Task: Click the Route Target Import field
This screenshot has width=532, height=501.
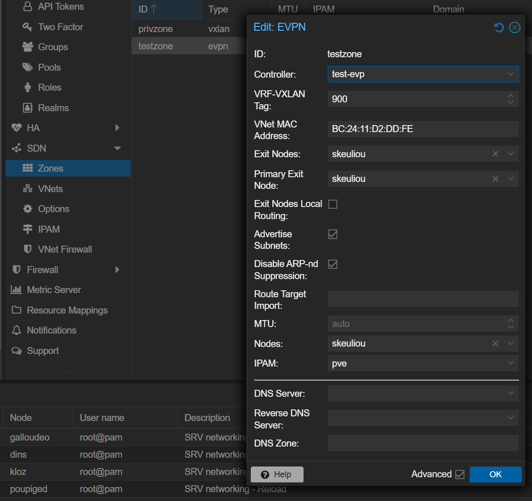Action: click(x=423, y=299)
